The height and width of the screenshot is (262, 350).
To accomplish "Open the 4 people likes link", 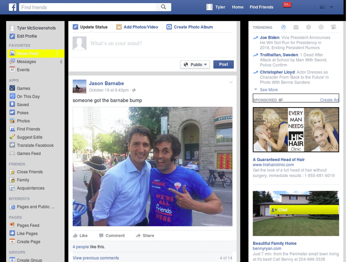I will 81,247.
